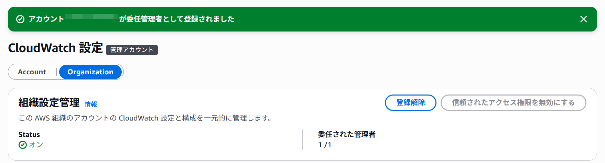Click the CloudWatch 設定と構成 description text
The width and height of the screenshot is (605, 163).
click(x=146, y=118)
